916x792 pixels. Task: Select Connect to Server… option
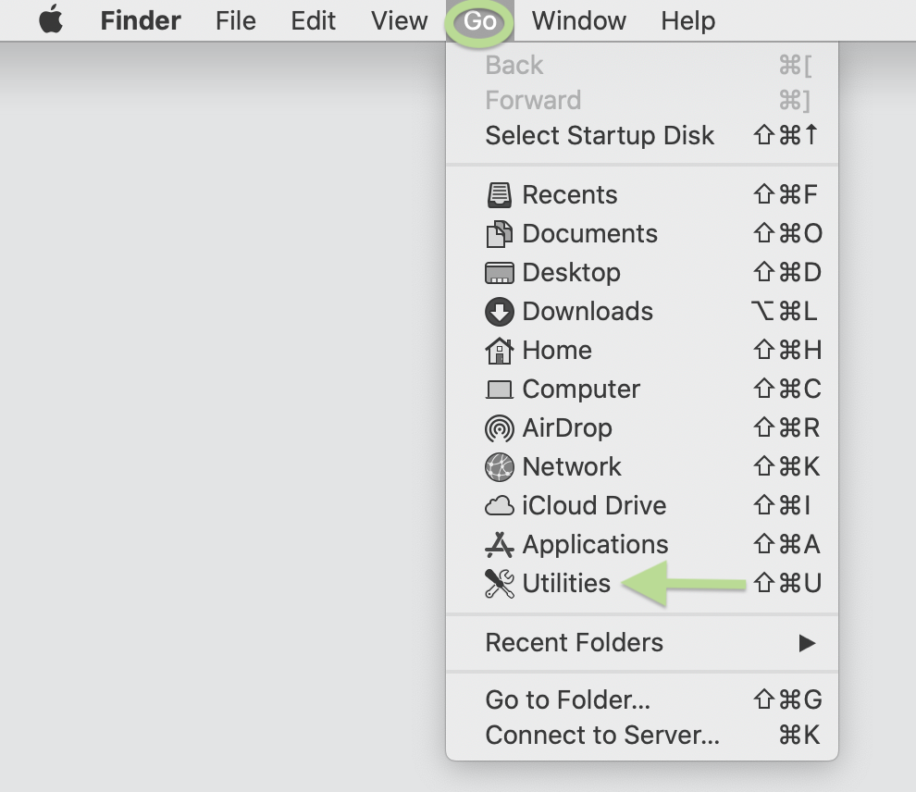[601, 735]
